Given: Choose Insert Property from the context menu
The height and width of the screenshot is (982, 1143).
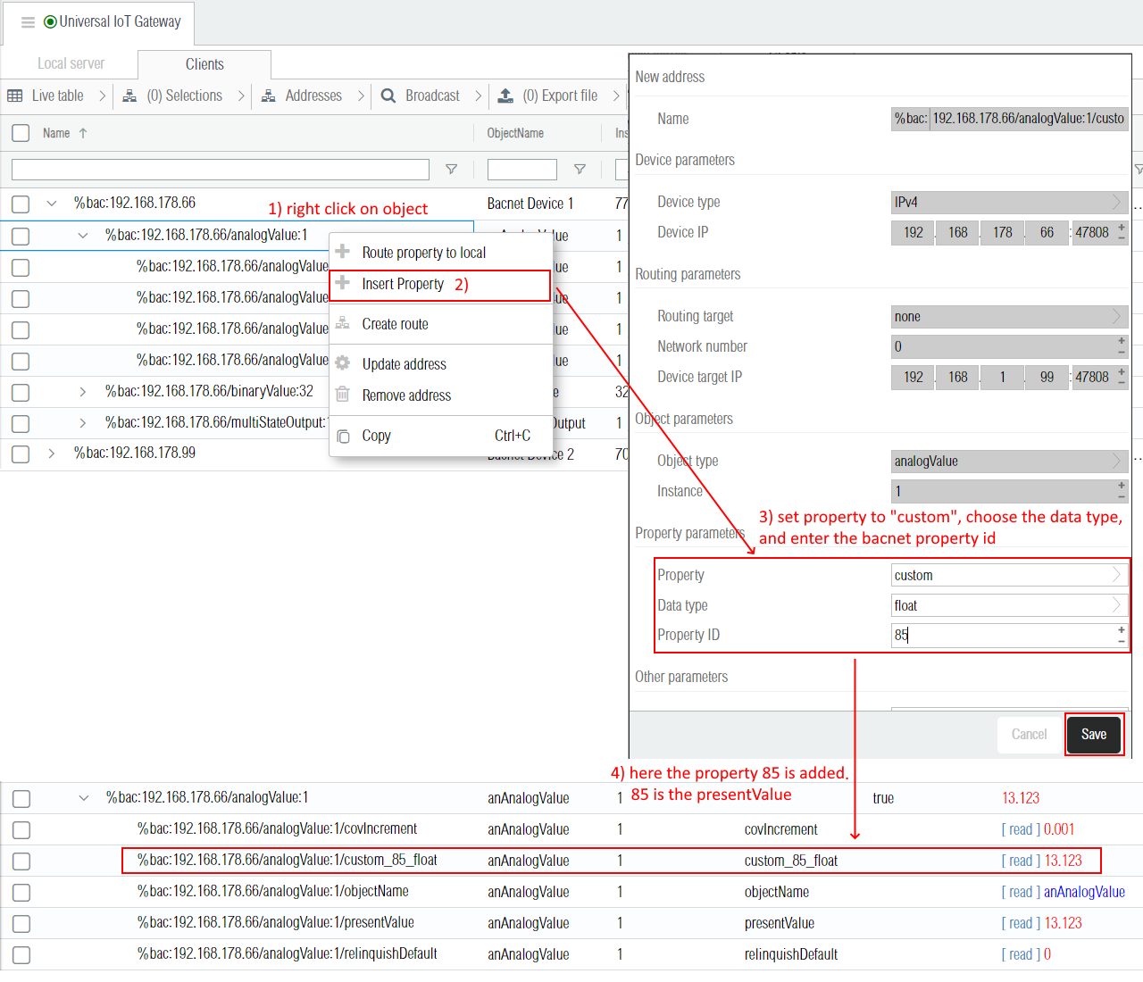Looking at the screenshot, I should (403, 284).
